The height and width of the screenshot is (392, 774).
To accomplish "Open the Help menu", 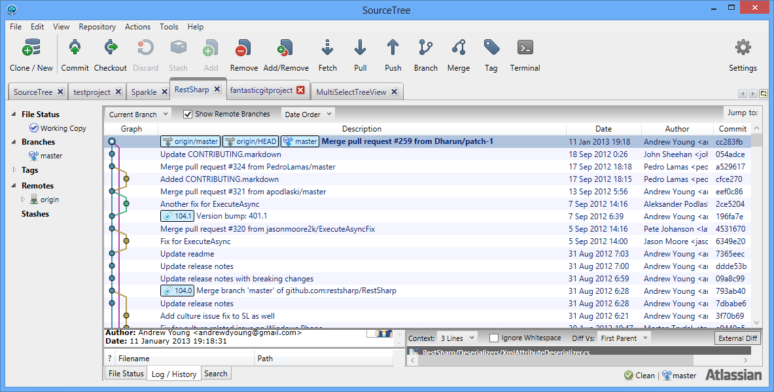I will coord(196,27).
